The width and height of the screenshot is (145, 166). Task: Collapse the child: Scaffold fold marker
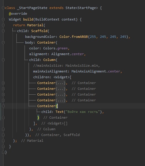(3, 31)
